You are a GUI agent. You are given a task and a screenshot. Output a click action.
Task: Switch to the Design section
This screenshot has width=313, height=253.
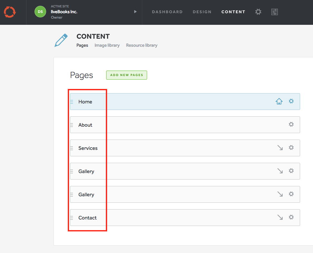coord(202,12)
